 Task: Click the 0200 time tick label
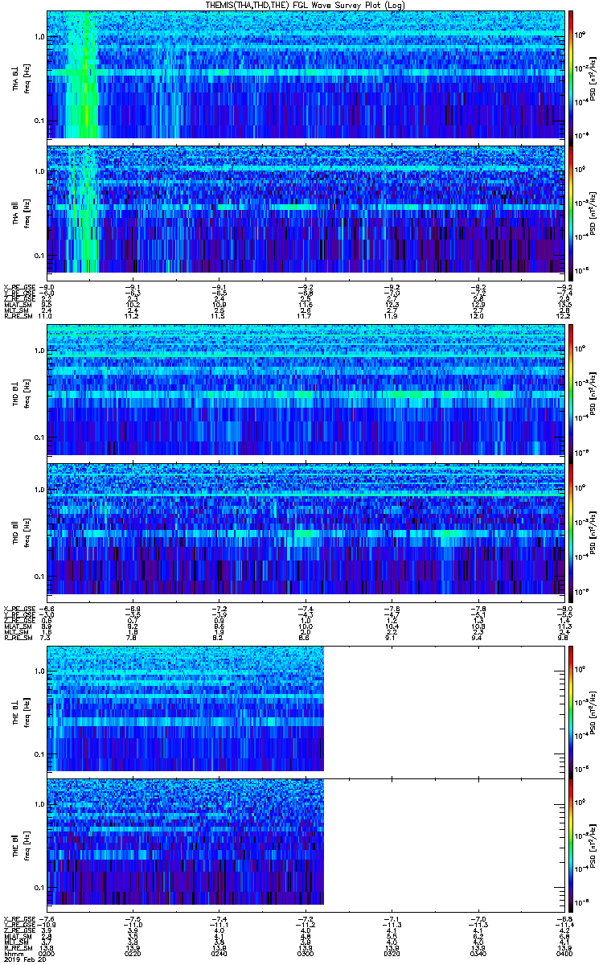tap(47, 953)
